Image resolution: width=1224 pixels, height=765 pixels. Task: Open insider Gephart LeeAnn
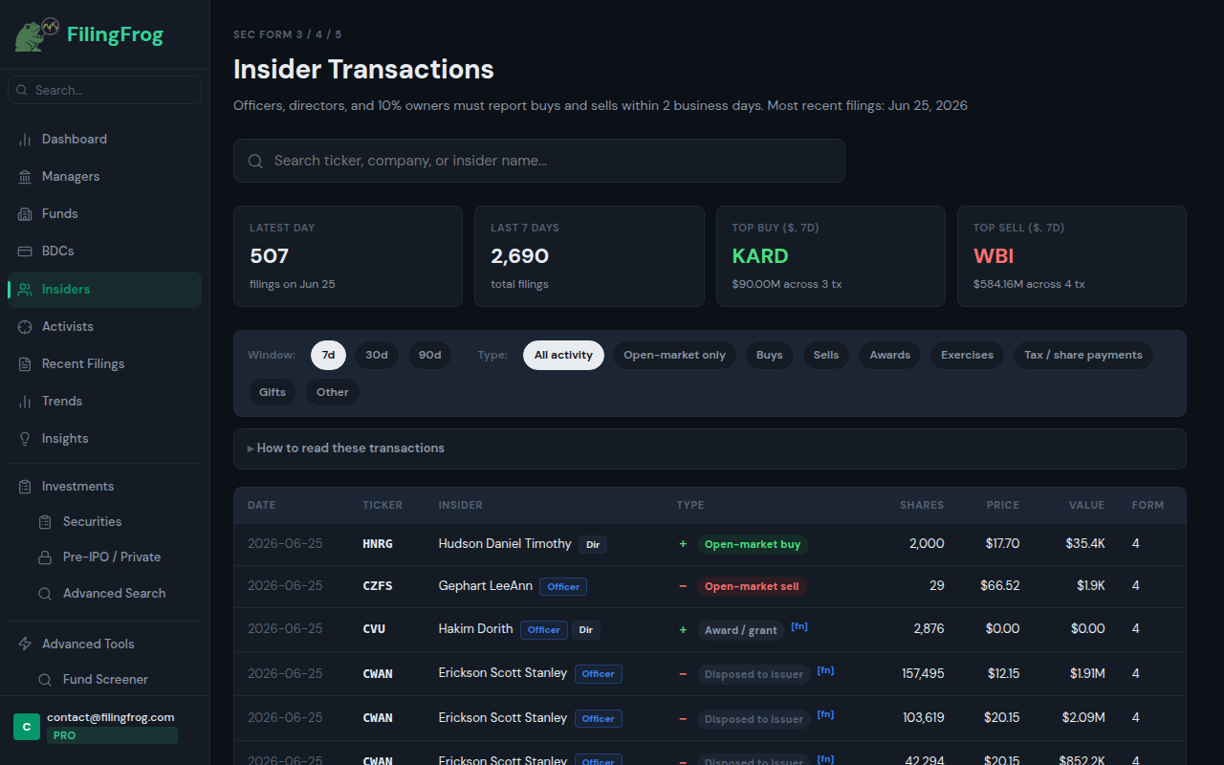(x=486, y=586)
